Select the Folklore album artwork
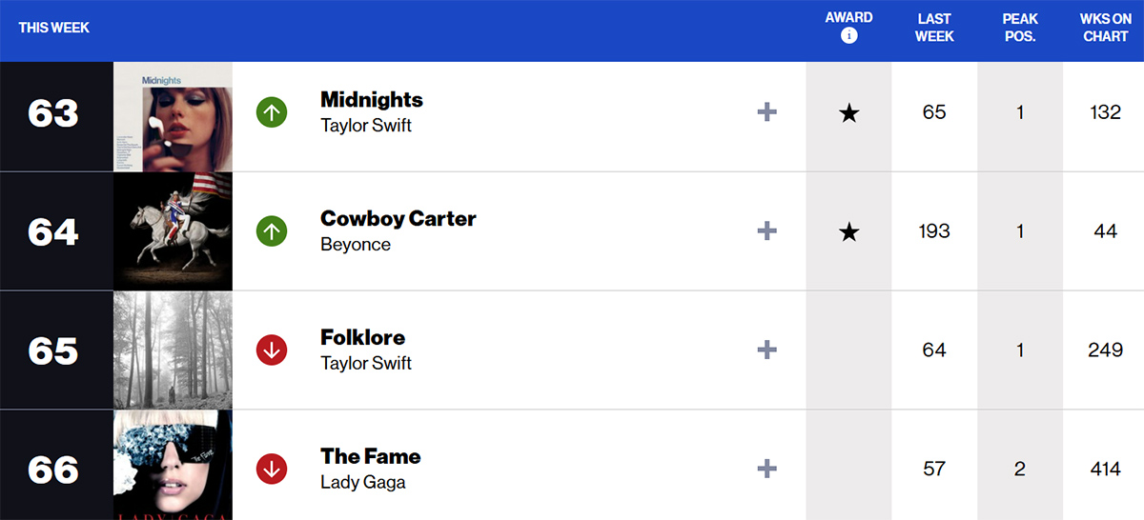Screen dimensions: 1144x520 pos(173,350)
